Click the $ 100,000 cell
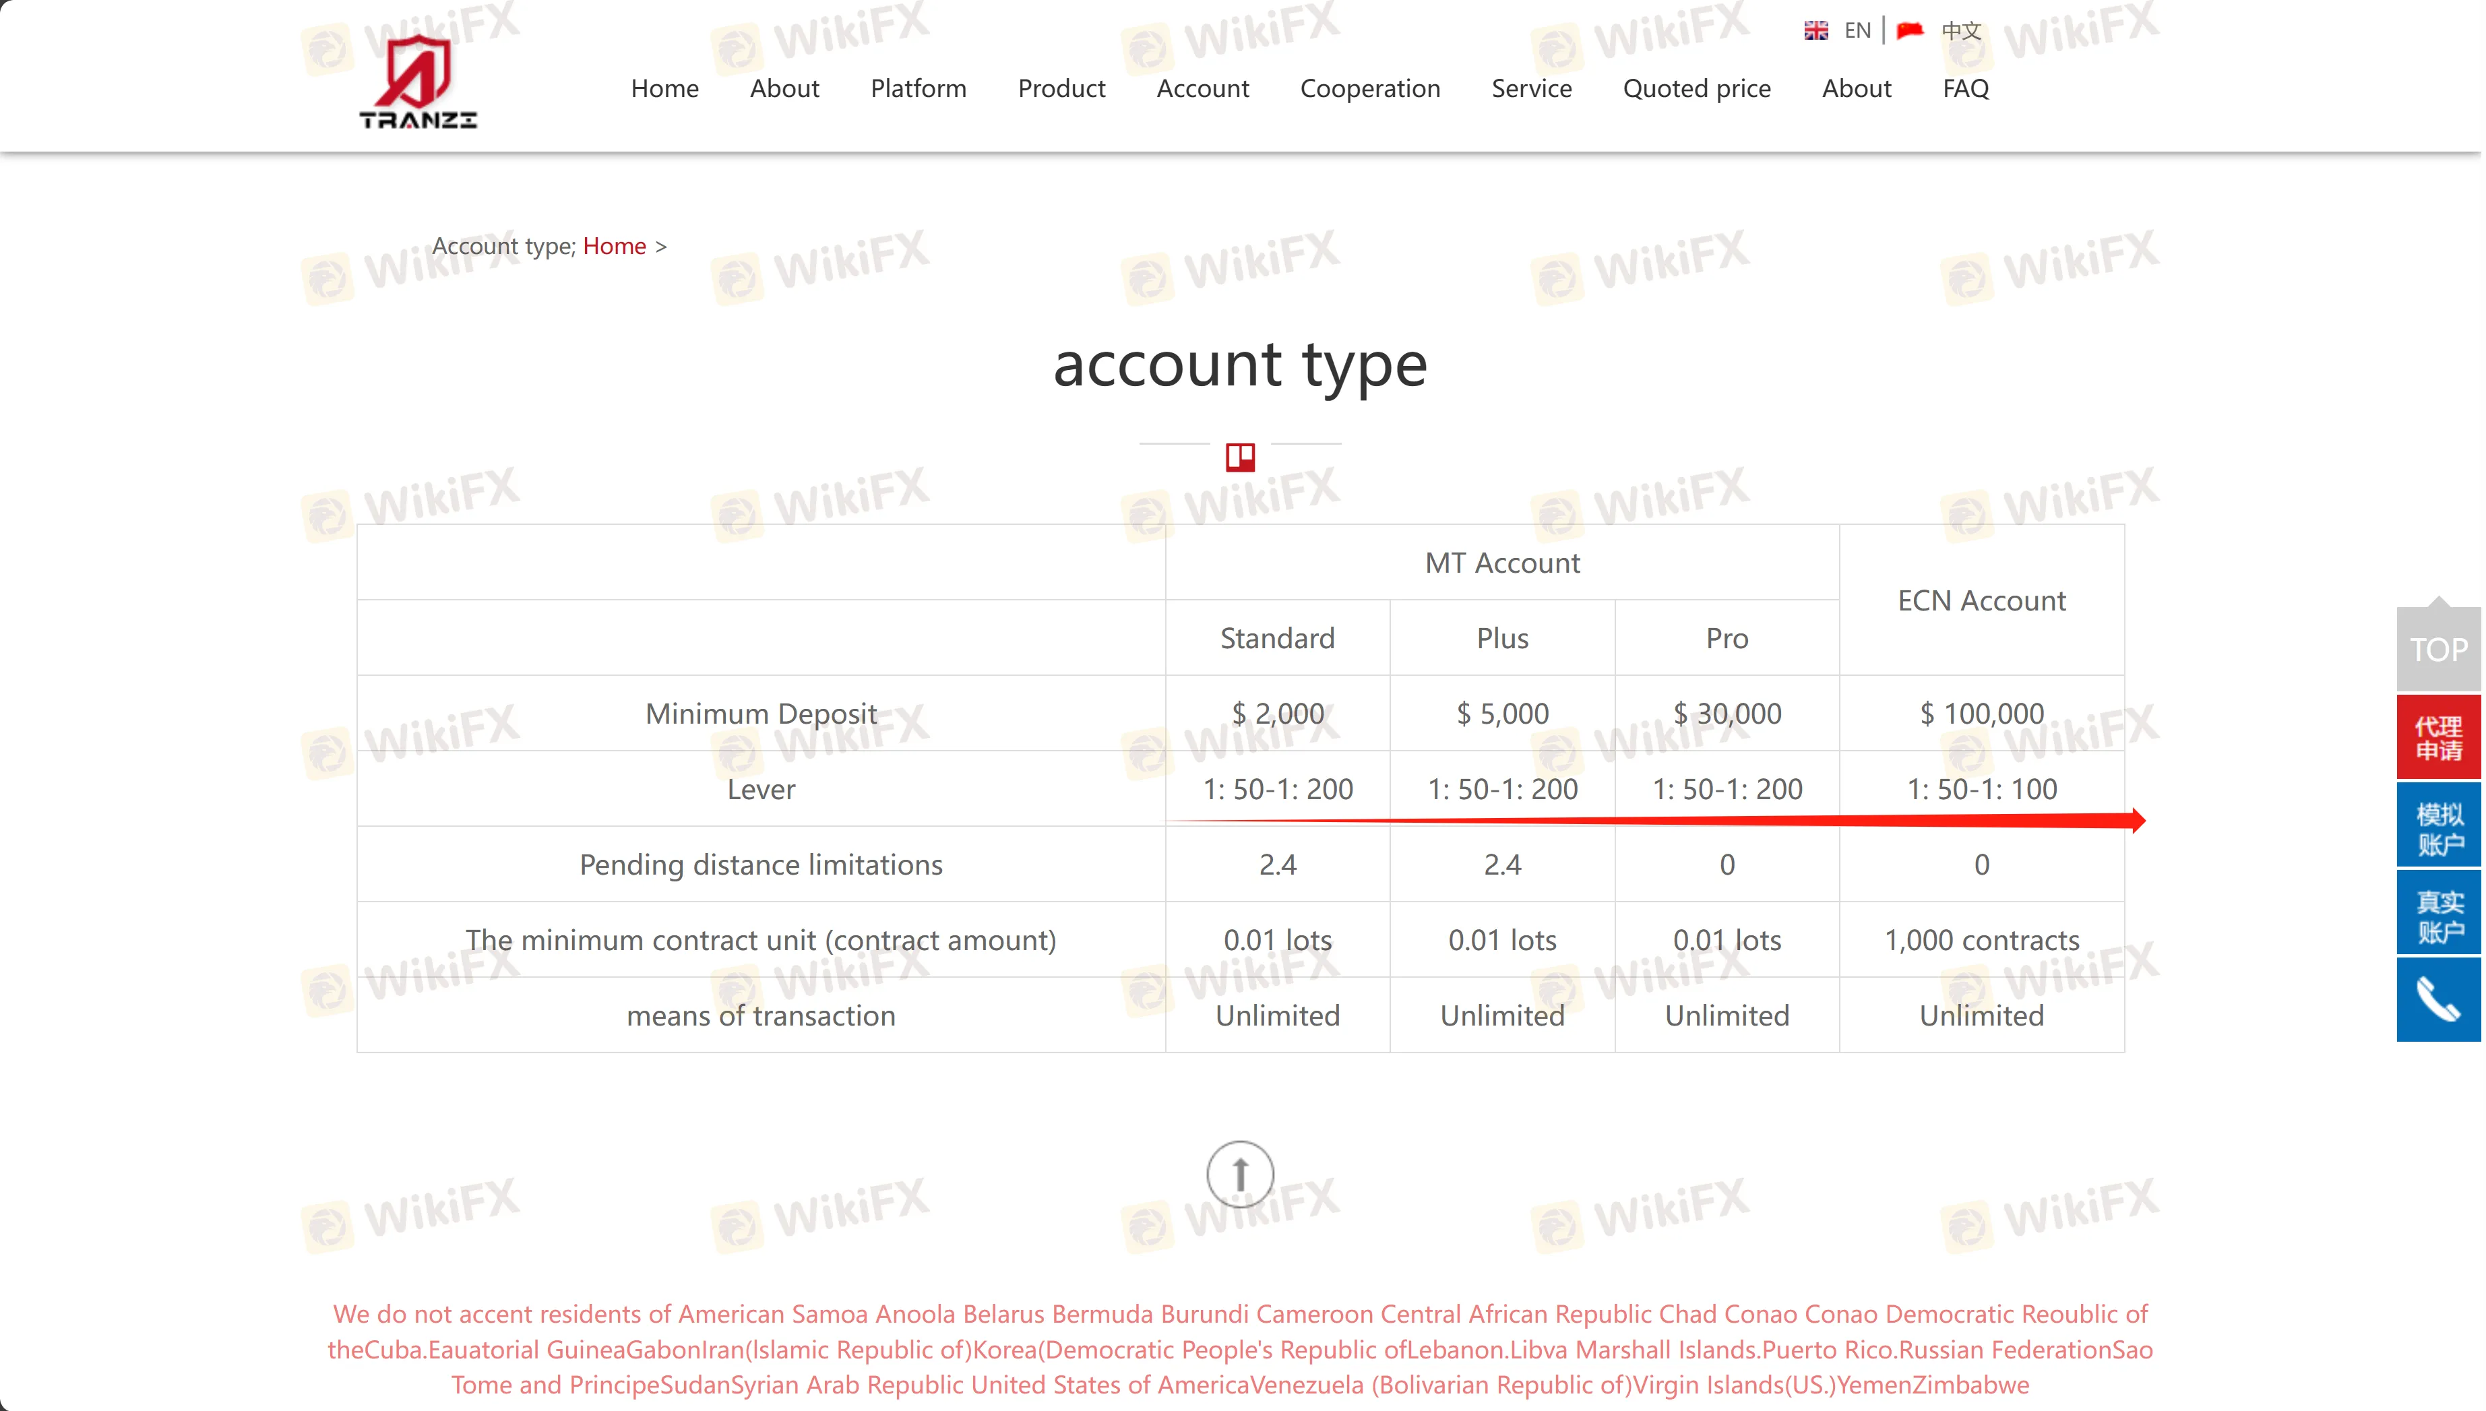 point(1981,714)
